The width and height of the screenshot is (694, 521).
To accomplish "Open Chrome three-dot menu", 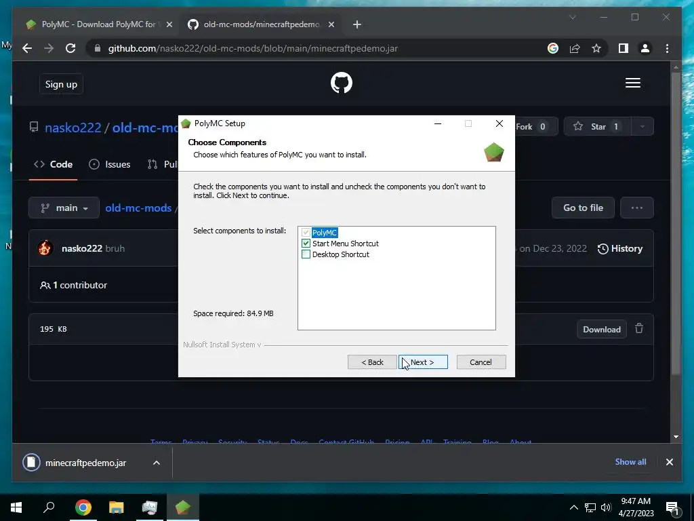I will point(667,48).
